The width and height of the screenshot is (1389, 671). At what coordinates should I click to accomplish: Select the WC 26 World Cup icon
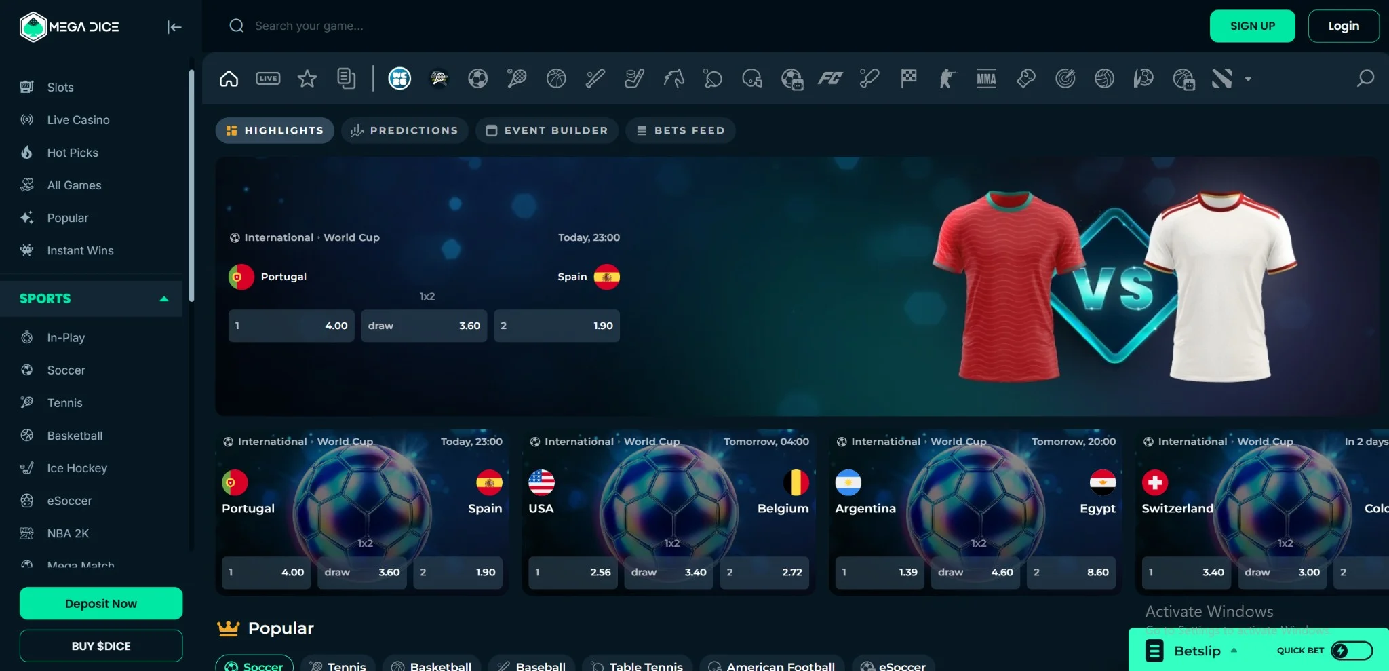399,79
